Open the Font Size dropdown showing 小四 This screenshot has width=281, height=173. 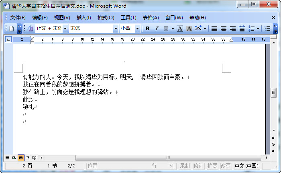tap(137, 29)
